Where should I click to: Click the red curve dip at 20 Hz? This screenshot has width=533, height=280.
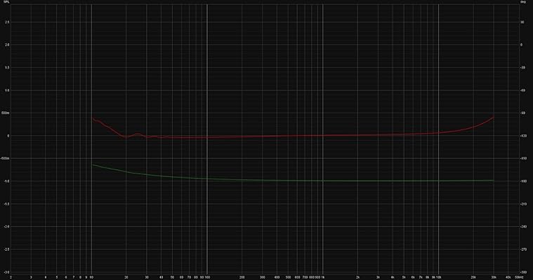[x=126, y=137]
